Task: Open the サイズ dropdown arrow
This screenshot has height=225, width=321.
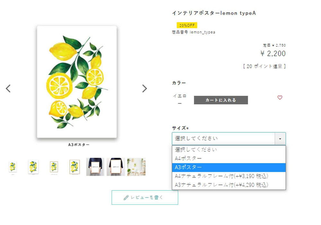Action: point(280,139)
